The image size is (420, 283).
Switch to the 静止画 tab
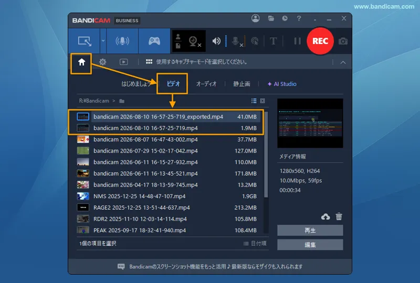point(241,84)
